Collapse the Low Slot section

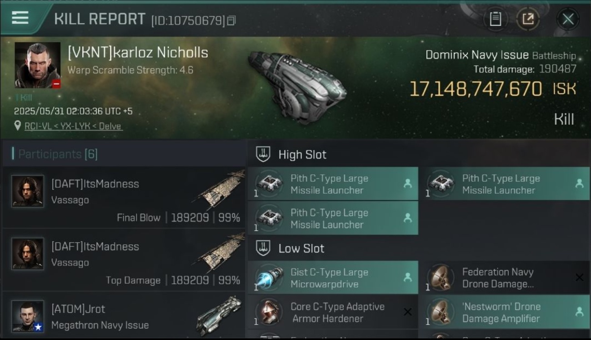point(263,248)
